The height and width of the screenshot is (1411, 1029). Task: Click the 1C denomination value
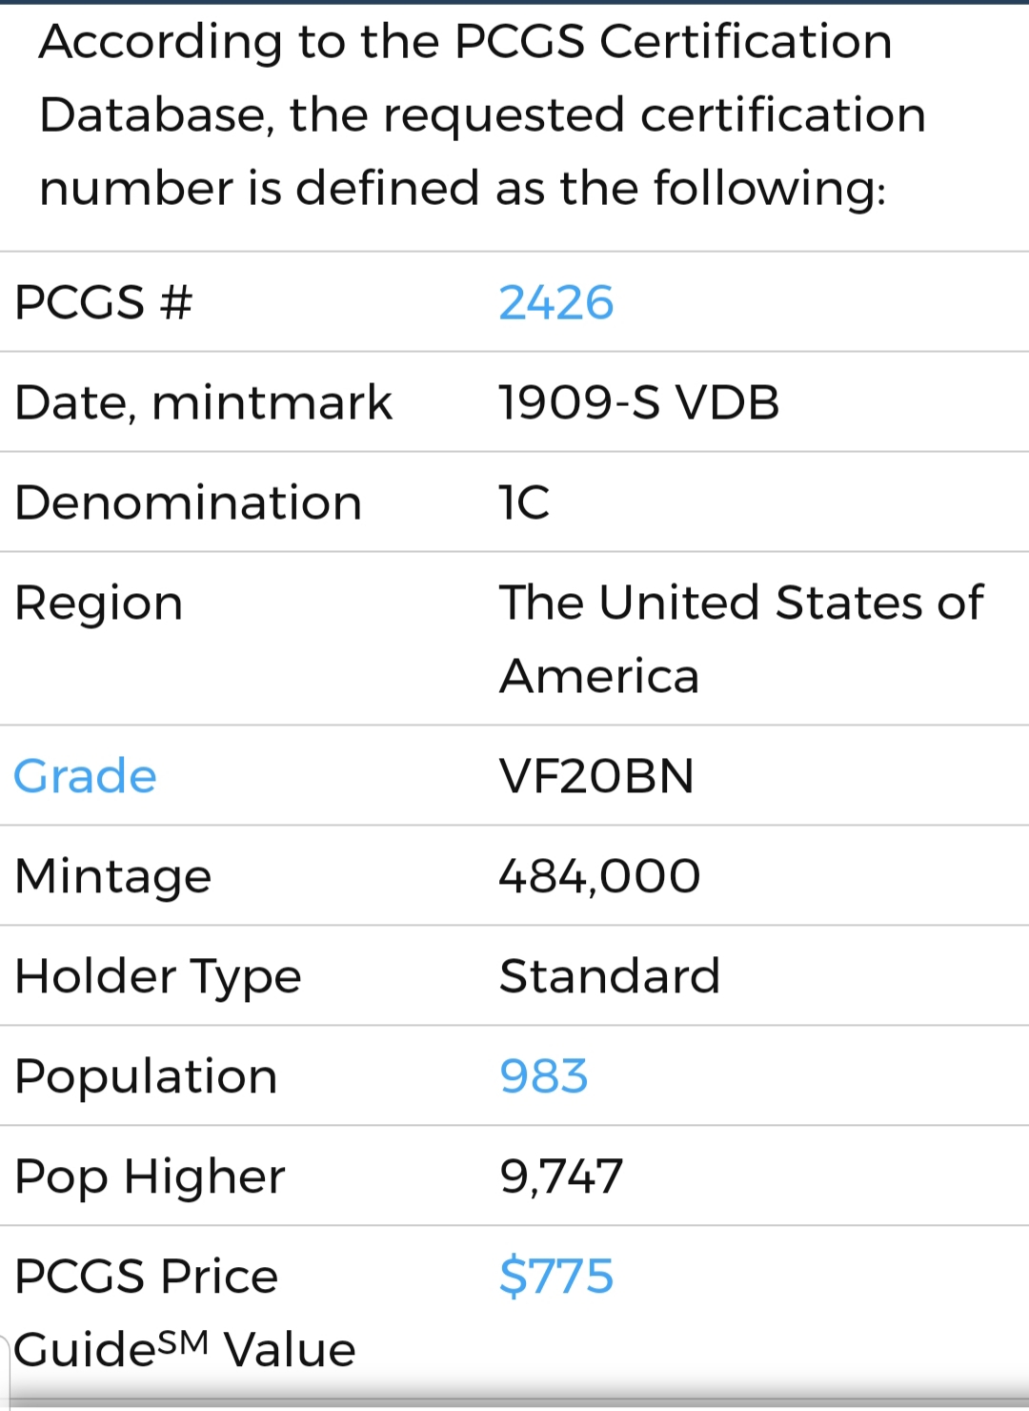(x=525, y=502)
